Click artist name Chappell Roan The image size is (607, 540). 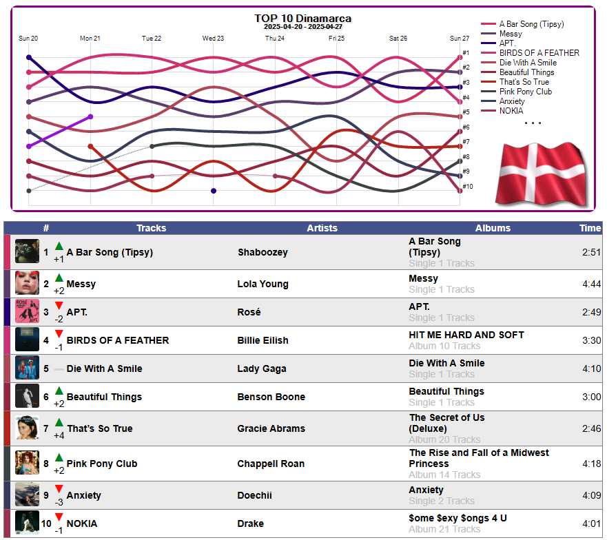pos(271,464)
